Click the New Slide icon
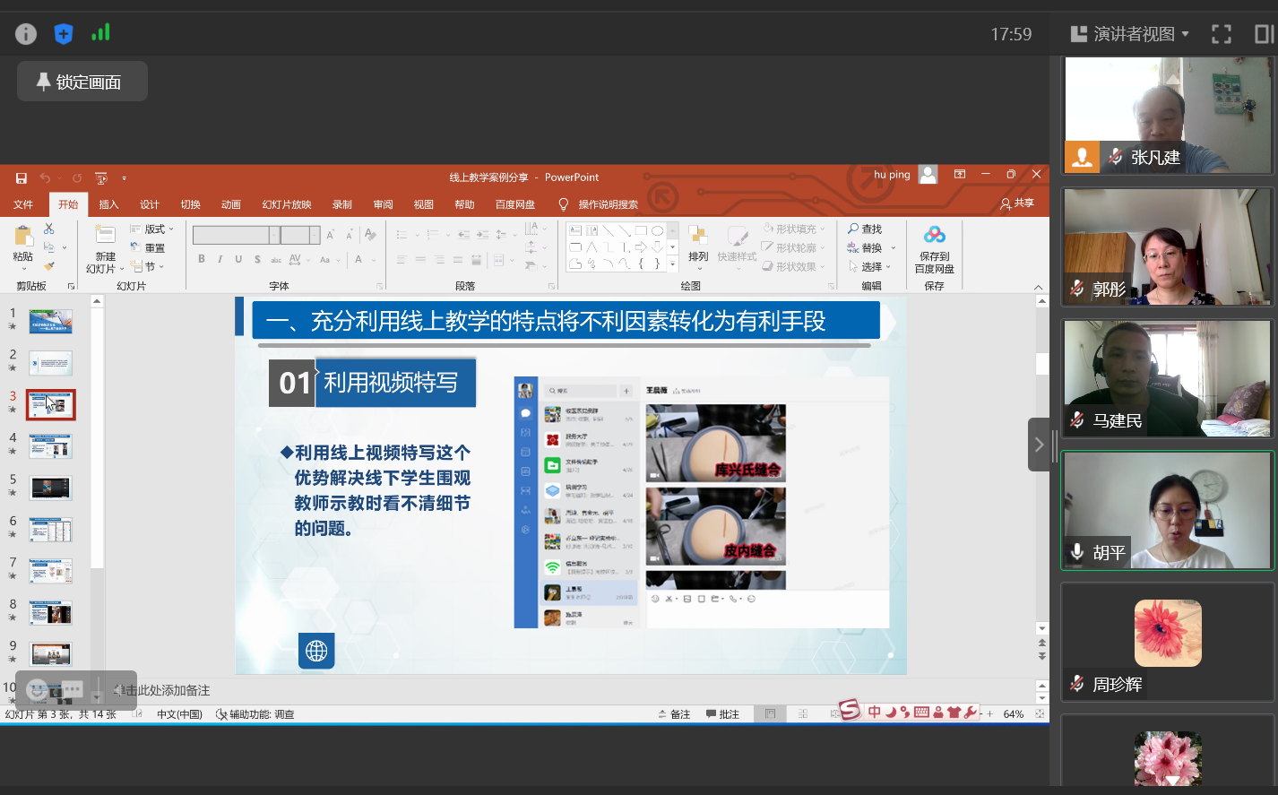Screen dimensions: 1278x795 (105, 236)
